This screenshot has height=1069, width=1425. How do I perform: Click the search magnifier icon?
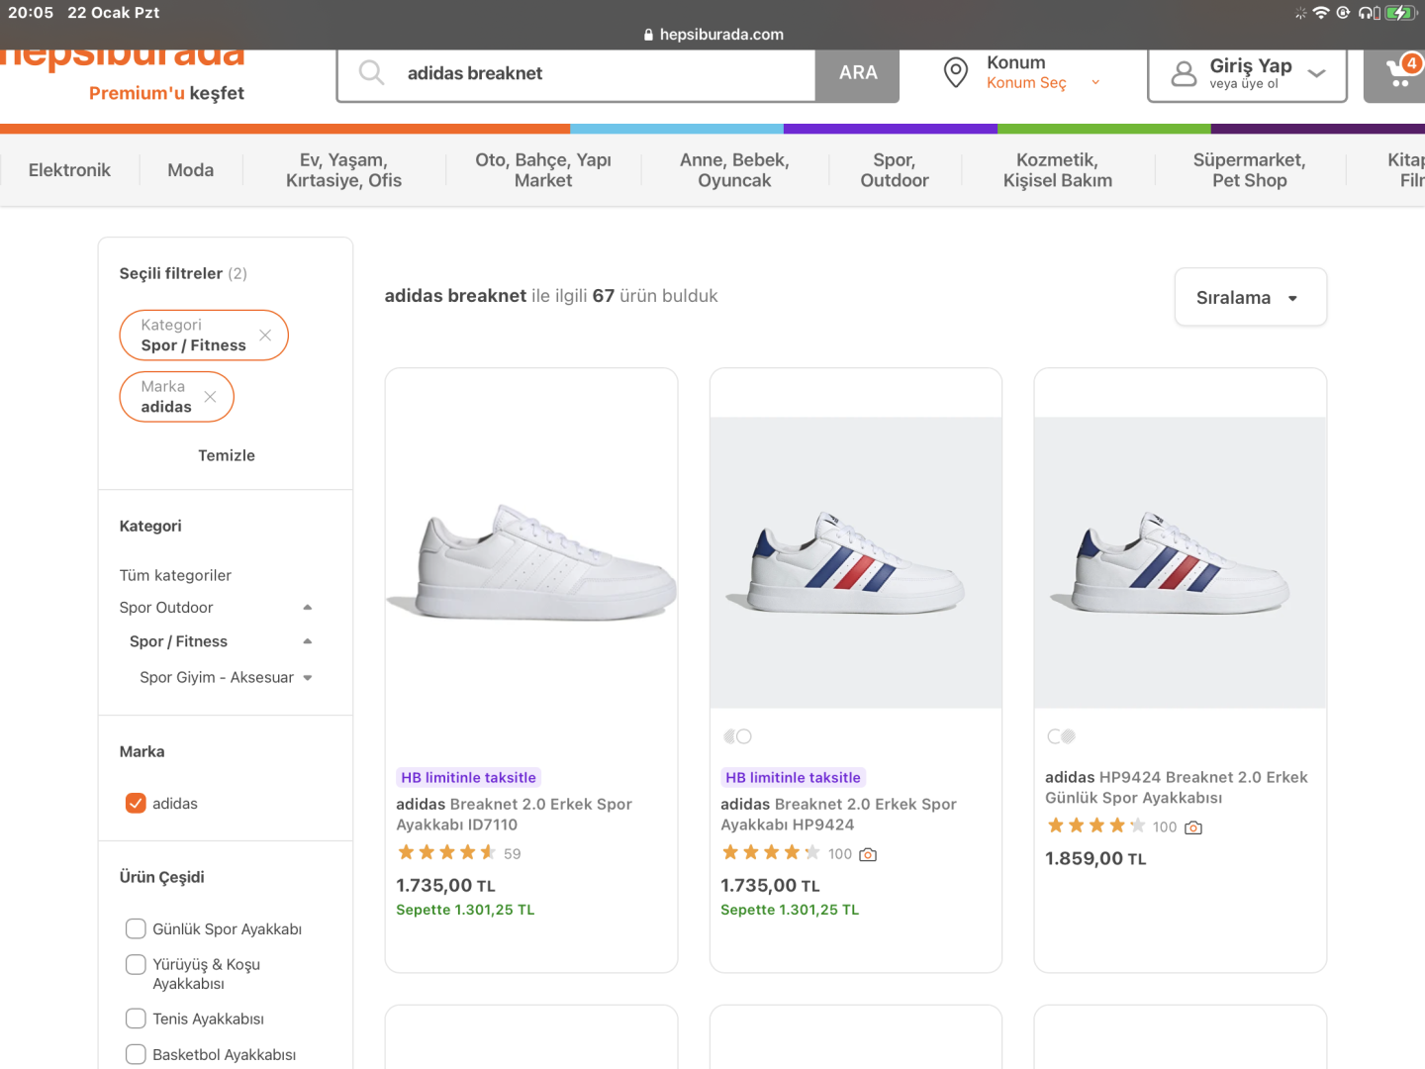point(371,72)
